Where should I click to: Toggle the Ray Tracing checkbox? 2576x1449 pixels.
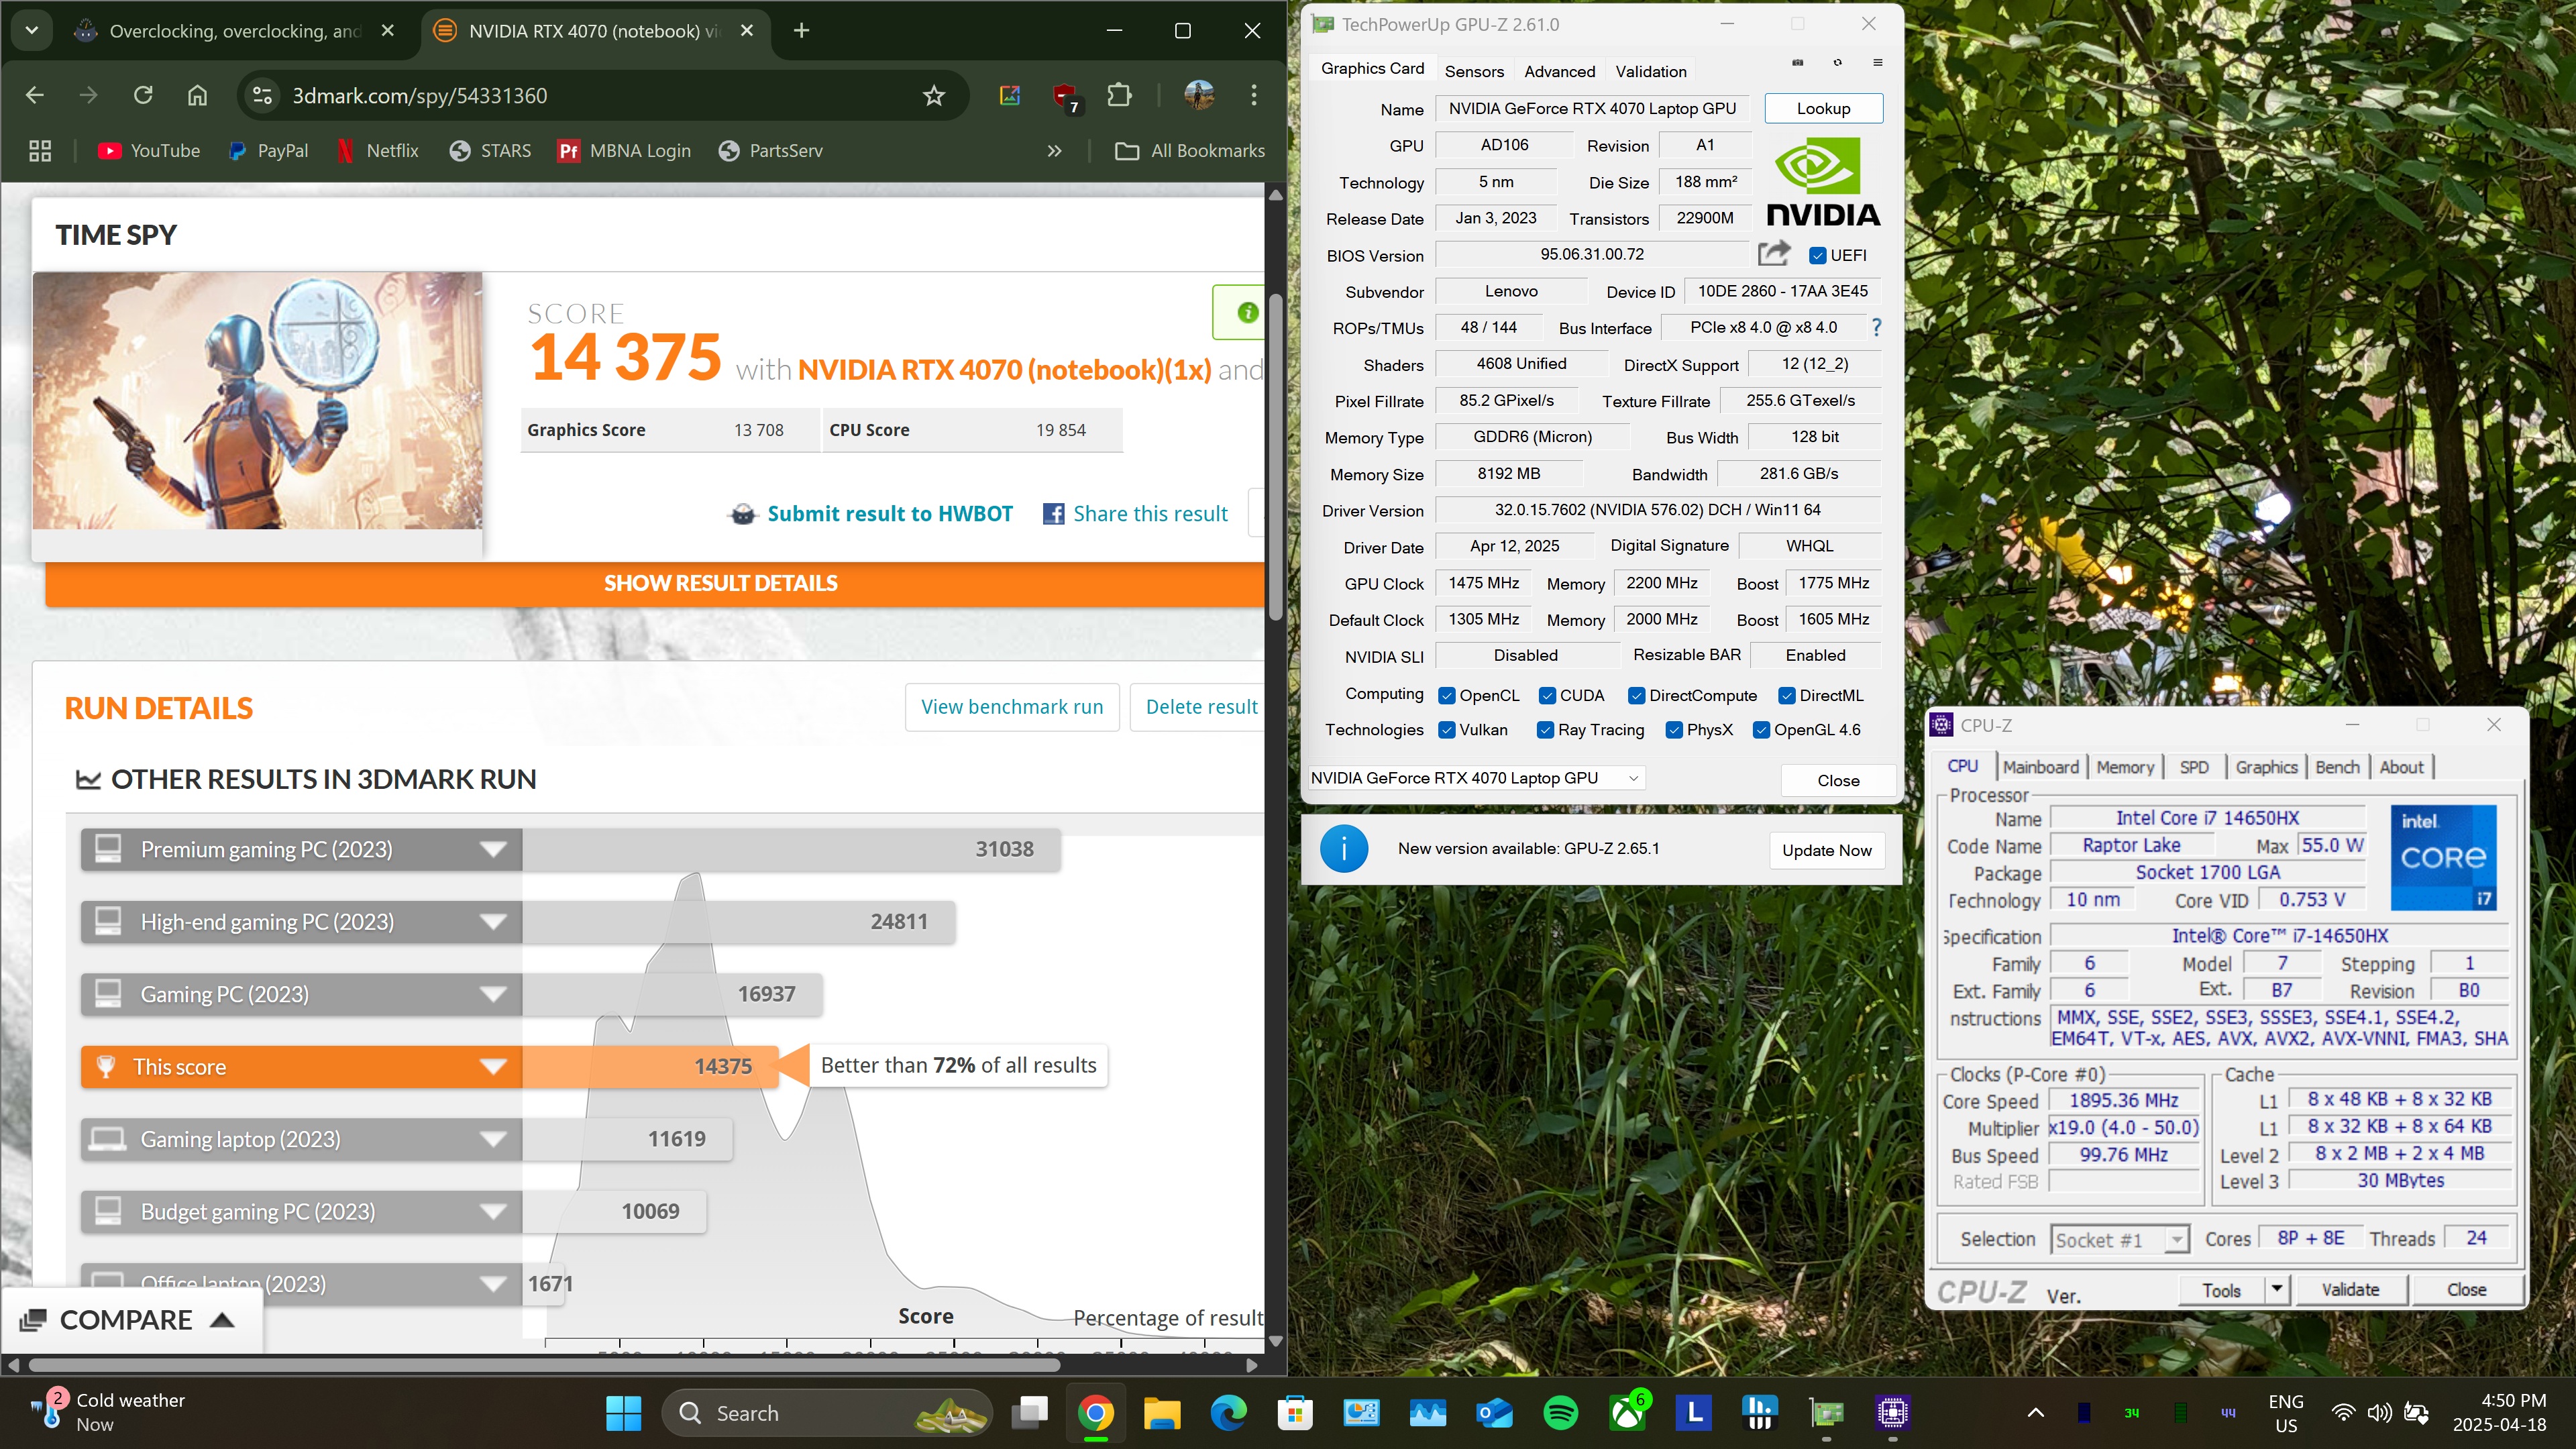click(x=1545, y=730)
